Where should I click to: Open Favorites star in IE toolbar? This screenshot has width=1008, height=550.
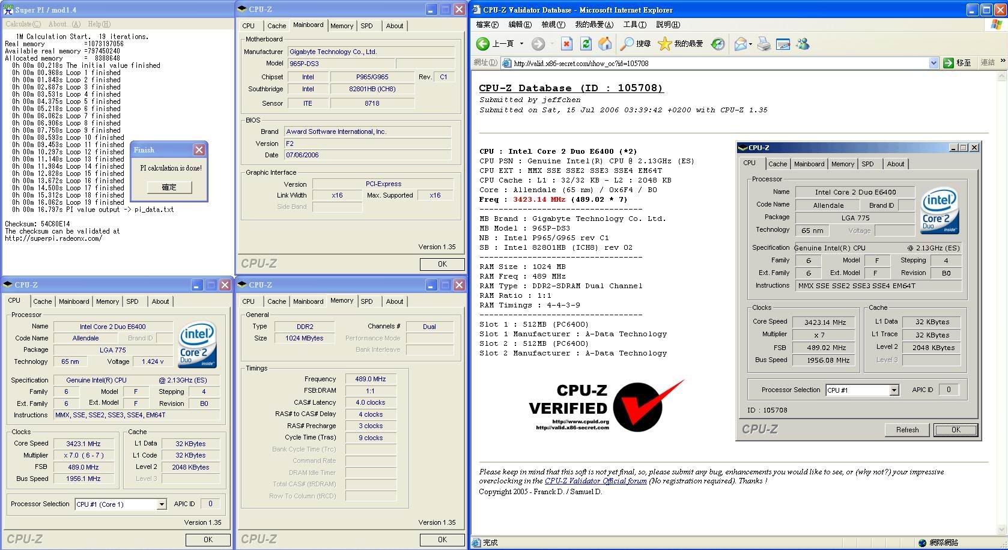click(x=664, y=44)
